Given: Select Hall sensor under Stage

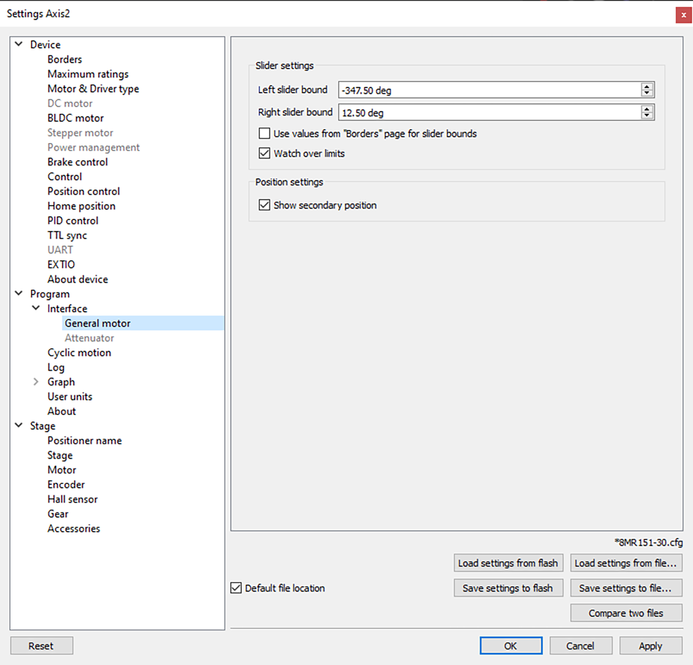Looking at the screenshot, I should 72,499.
